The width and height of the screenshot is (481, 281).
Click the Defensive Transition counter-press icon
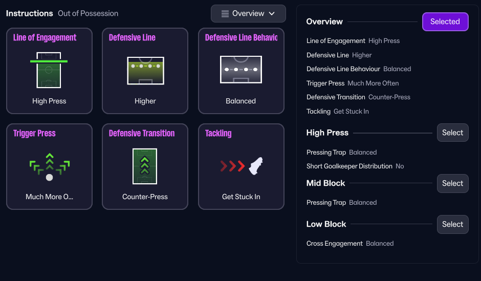pos(145,166)
